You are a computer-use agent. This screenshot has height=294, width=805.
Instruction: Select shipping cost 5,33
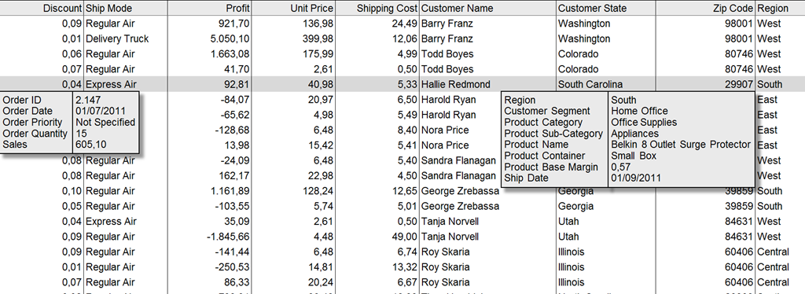(x=408, y=84)
